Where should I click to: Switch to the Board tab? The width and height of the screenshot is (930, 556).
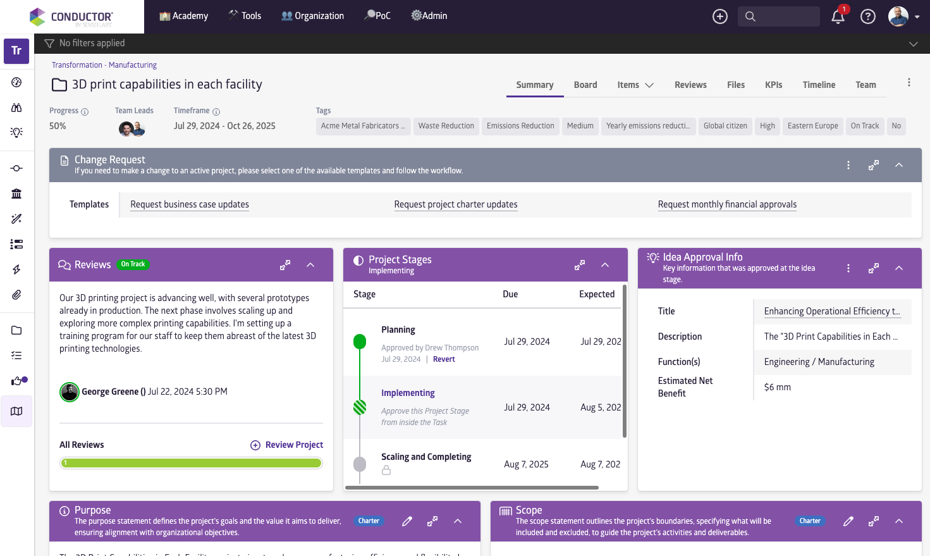[585, 85]
